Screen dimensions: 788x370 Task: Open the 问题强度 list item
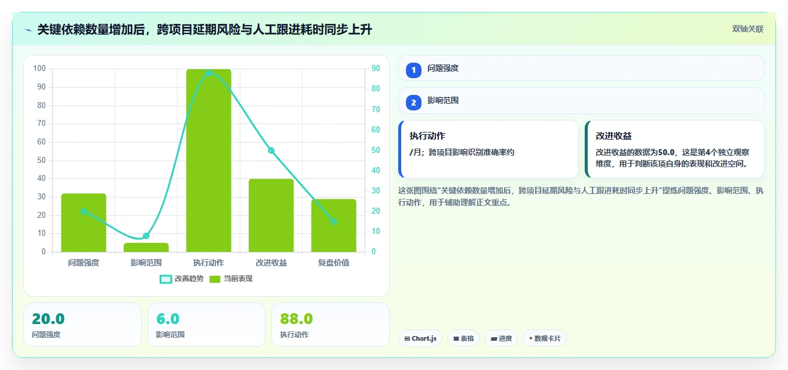[581, 68]
